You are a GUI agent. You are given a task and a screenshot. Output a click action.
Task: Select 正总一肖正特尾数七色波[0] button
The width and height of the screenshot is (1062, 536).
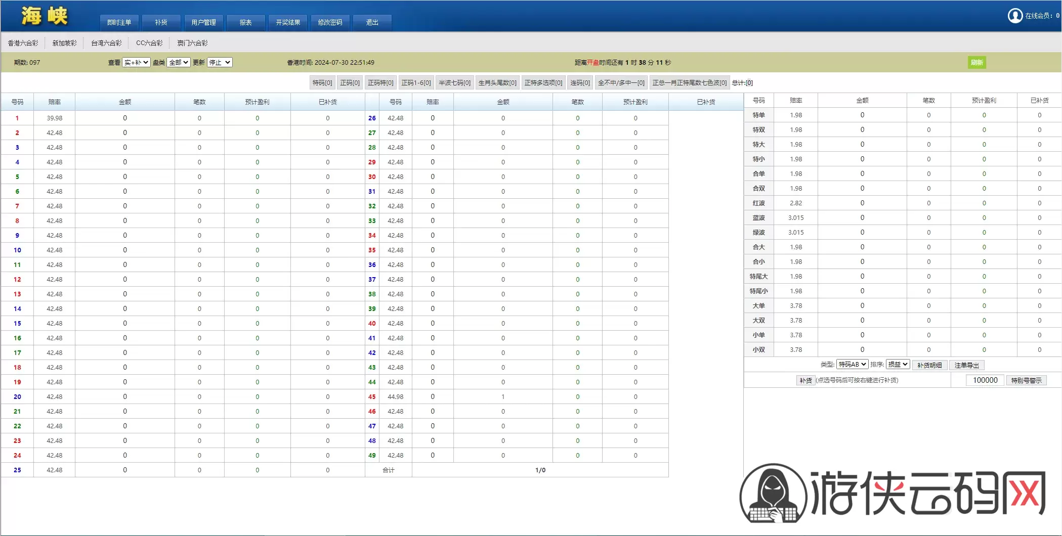tap(690, 82)
